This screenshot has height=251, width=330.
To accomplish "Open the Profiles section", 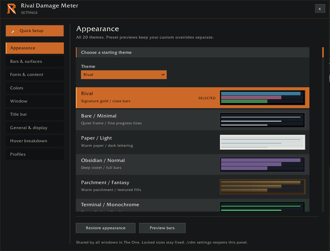I will click(35, 154).
